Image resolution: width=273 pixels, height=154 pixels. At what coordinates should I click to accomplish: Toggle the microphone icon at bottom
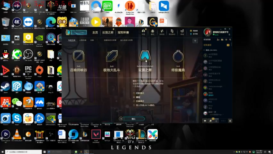click(x=216, y=121)
